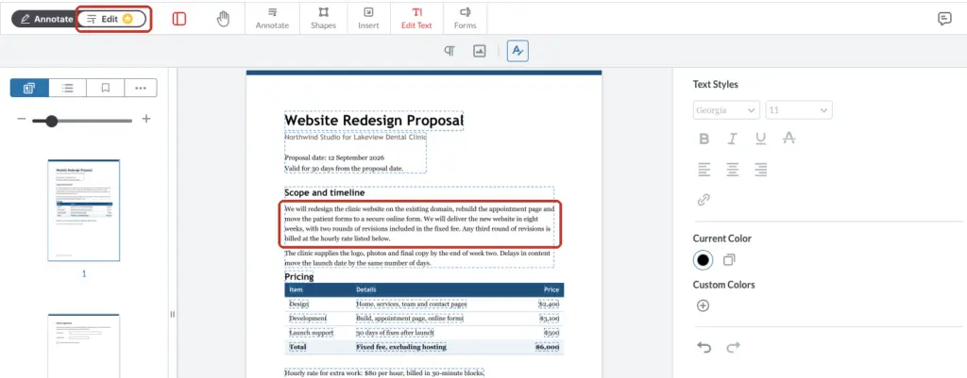967x378 pixels.
Task: Select the black current color swatch
Action: (703, 260)
